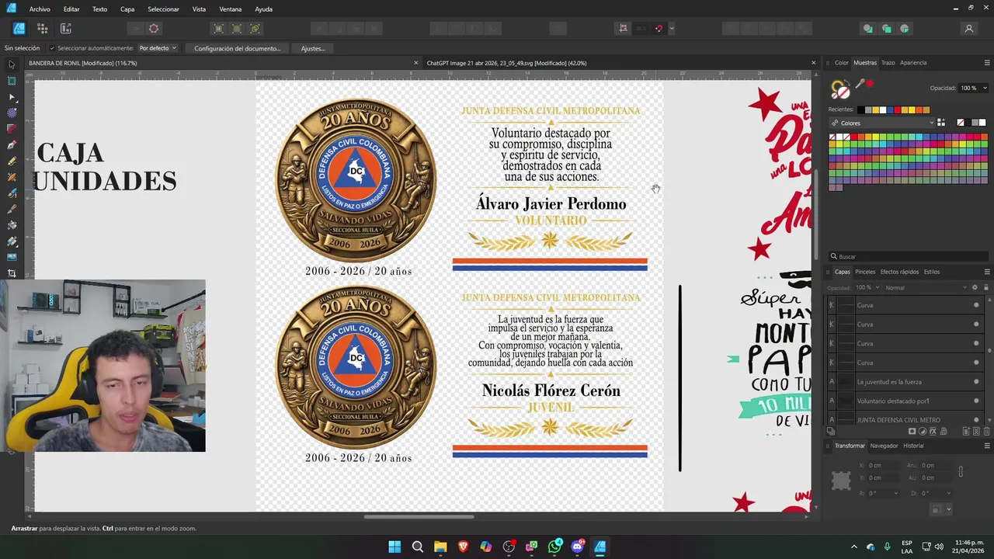
Task: Select the Move tool arrow
Action: pos(12,64)
